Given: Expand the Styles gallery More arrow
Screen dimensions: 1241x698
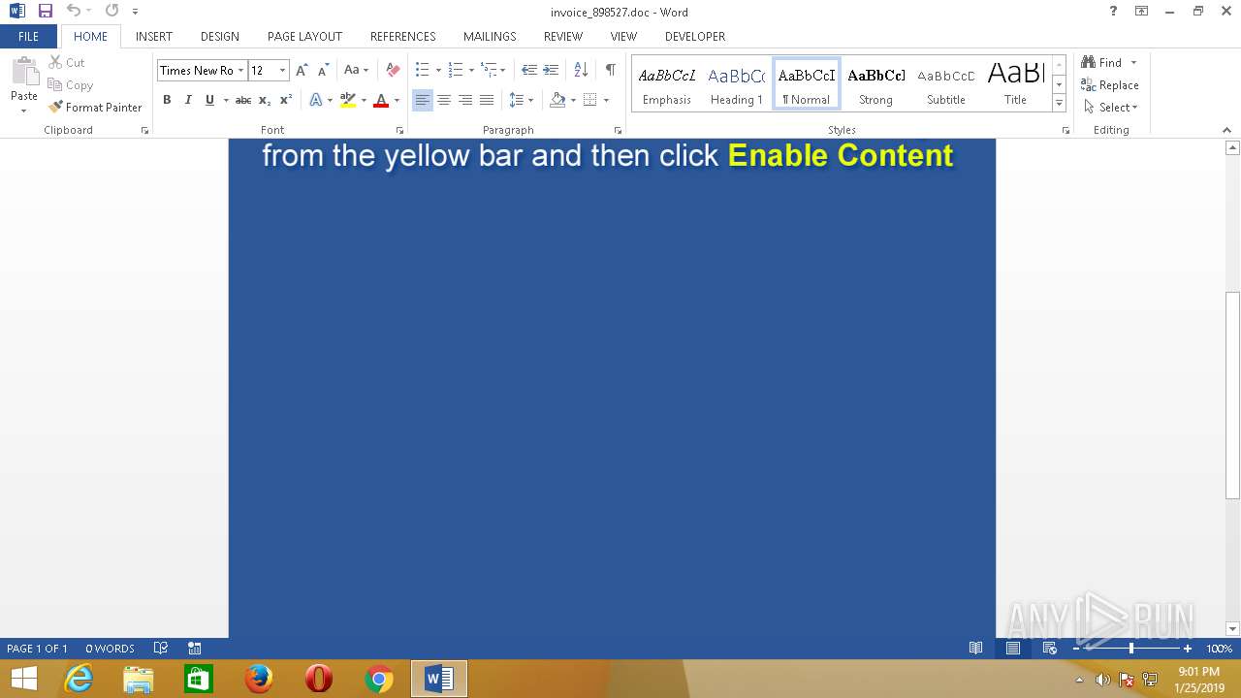Looking at the screenshot, I should (1059, 104).
